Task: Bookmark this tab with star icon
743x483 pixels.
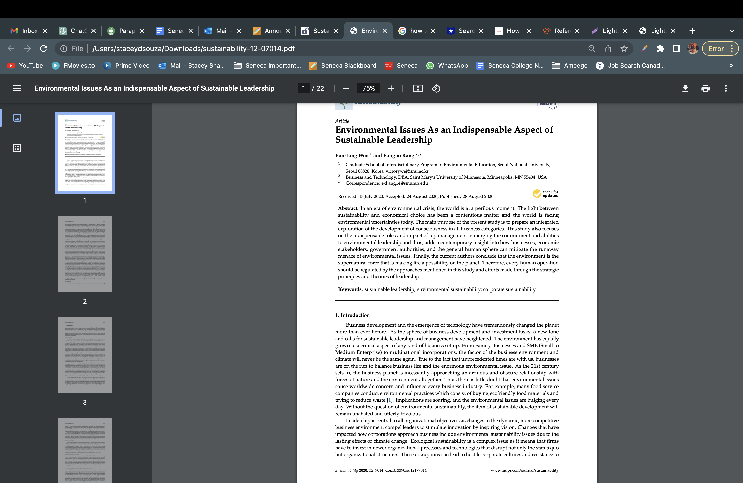Action: click(x=624, y=48)
